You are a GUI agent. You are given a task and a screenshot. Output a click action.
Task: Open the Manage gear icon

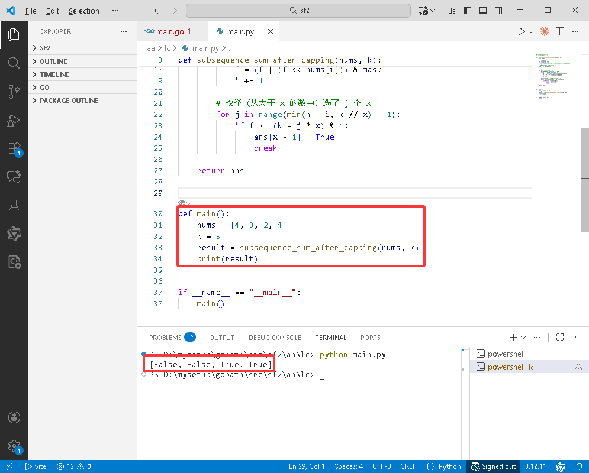(14, 446)
